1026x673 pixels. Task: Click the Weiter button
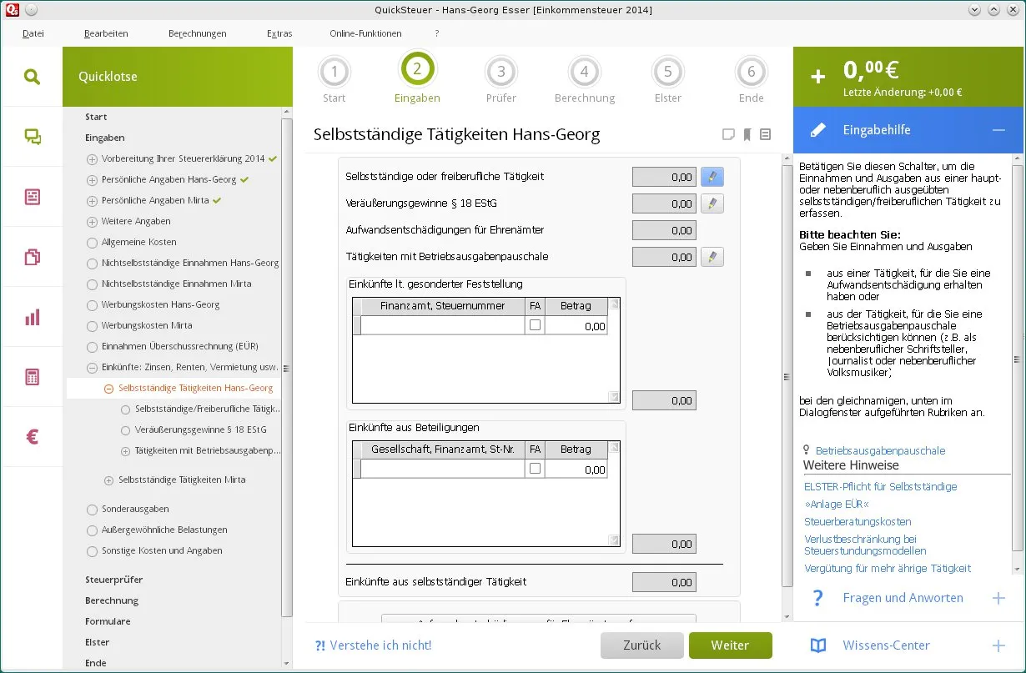pos(730,645)
